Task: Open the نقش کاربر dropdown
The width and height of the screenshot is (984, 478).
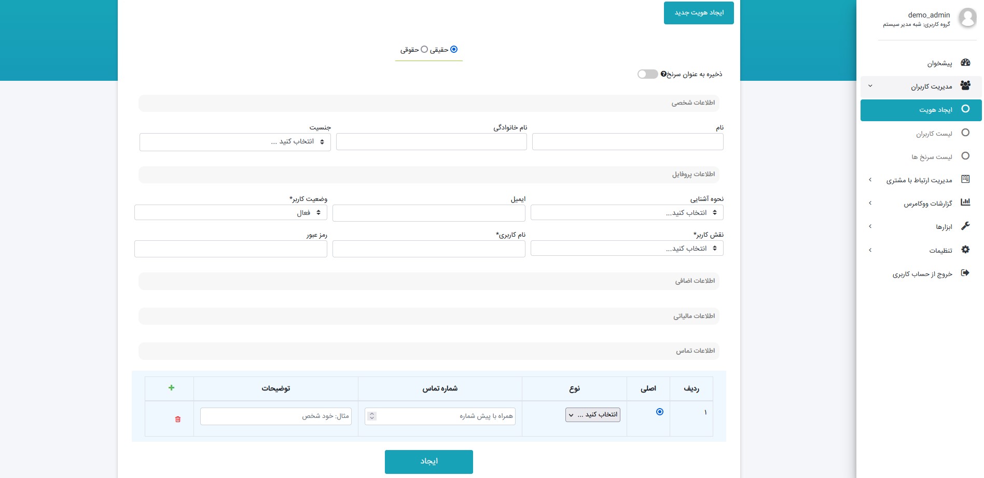Action: 627,249
